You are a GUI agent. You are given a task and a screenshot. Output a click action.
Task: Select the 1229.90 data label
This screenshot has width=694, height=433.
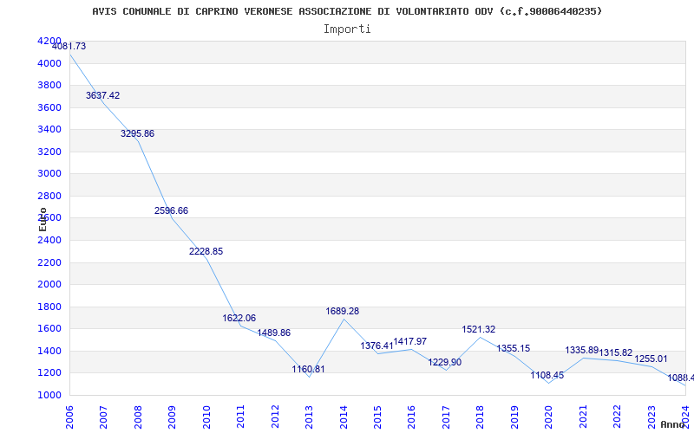point(444,362)
